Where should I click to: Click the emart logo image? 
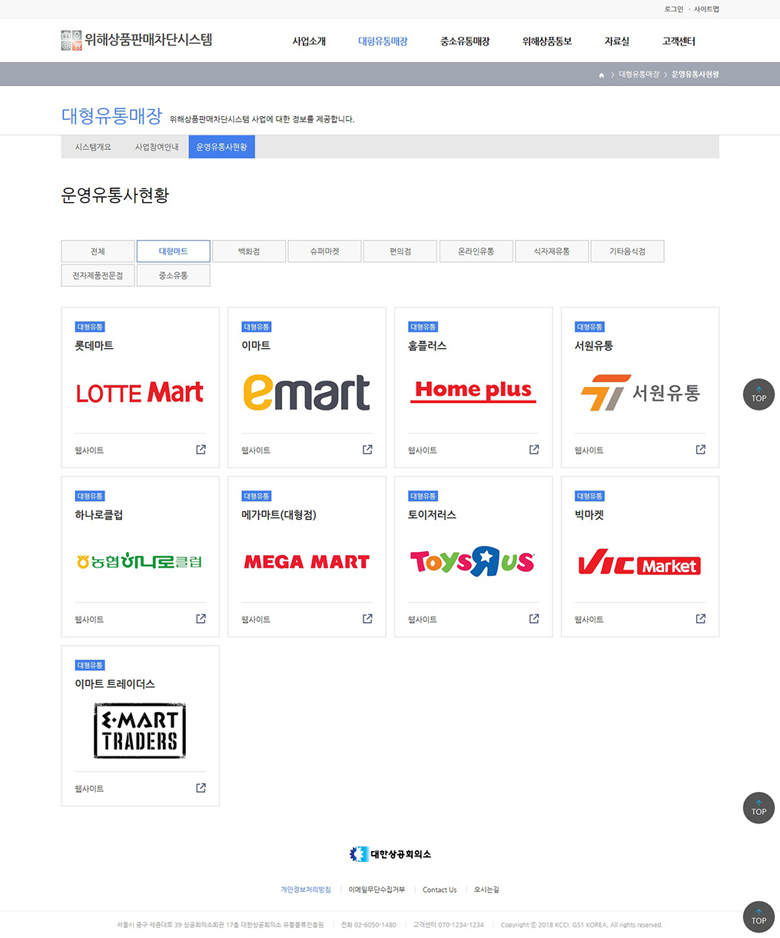[307, 392]
